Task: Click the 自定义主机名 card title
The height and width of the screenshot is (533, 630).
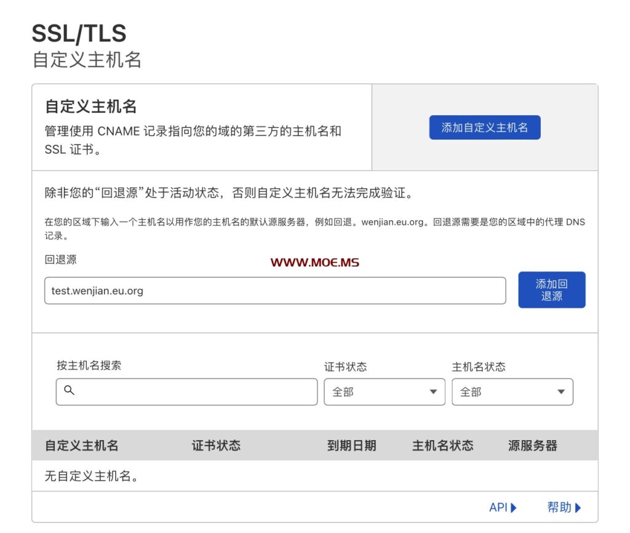Action: (x=91, y=106)
